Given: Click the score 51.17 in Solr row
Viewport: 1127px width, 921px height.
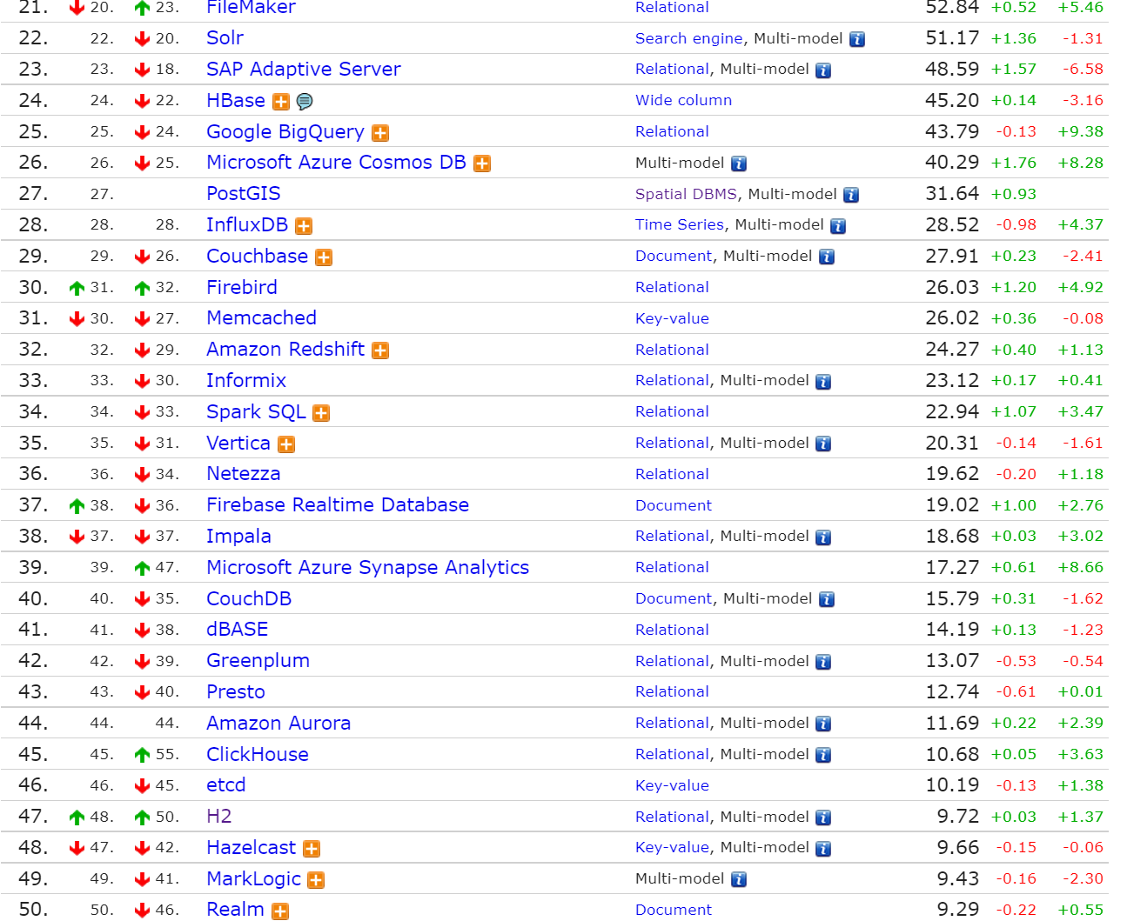Looking at the screenshot, I should coord(952,38).
